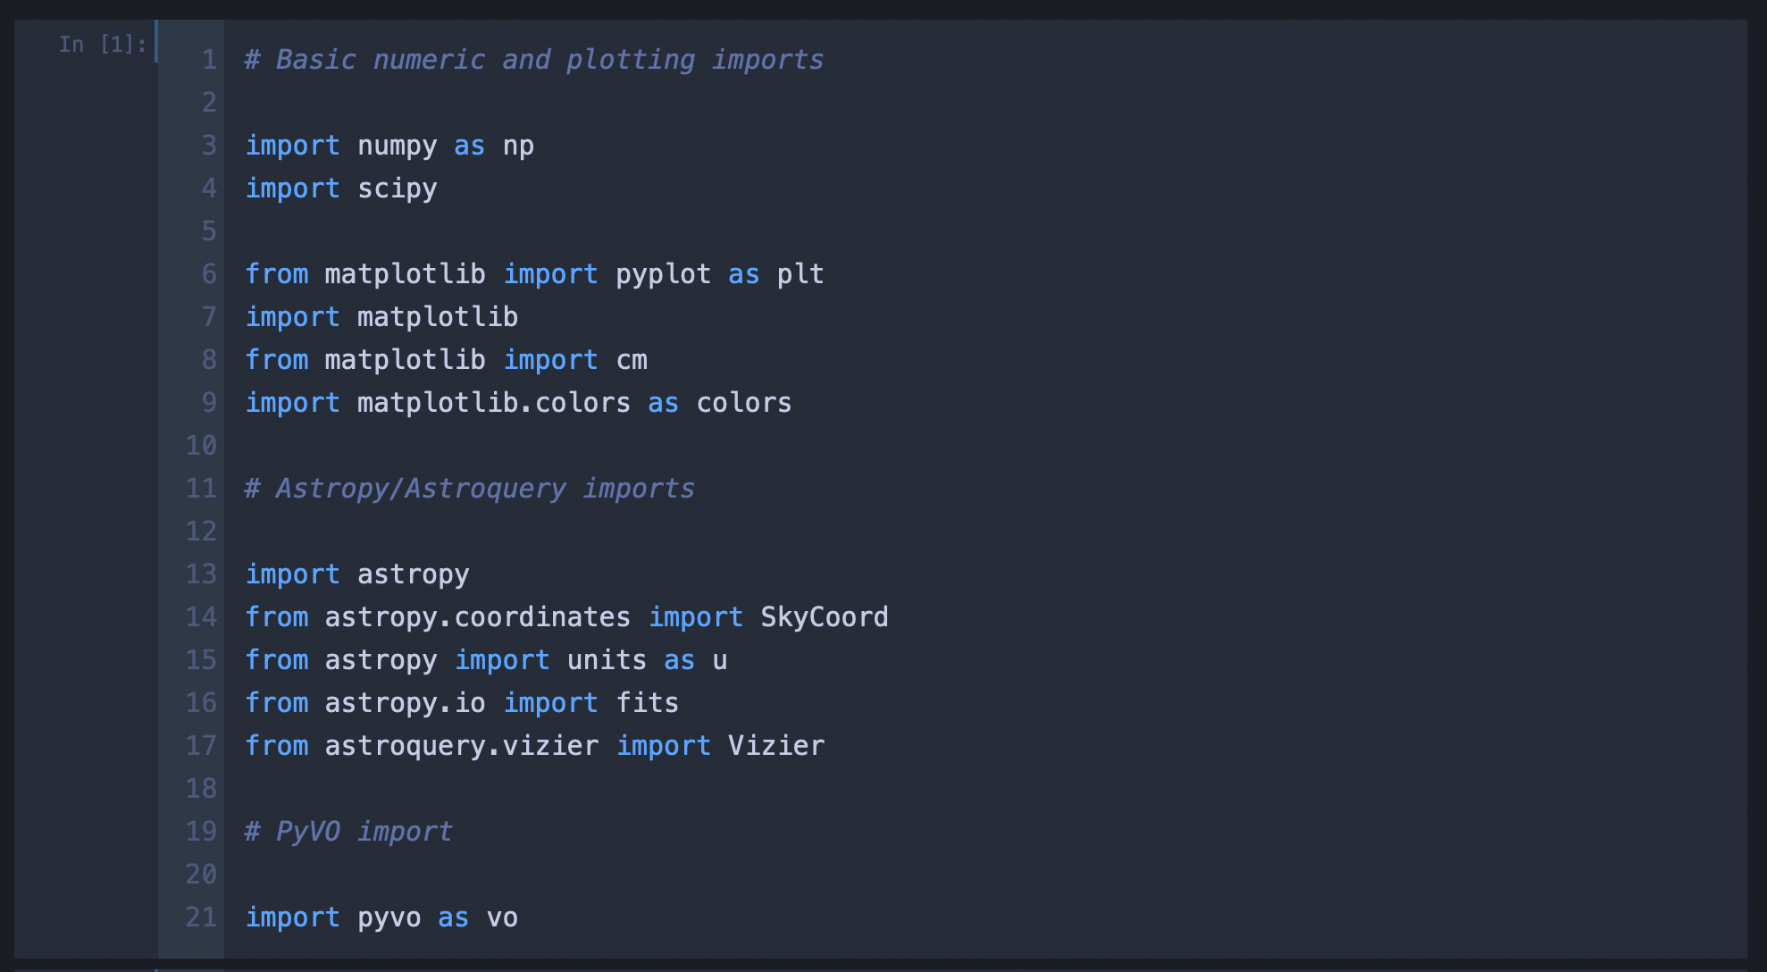Screen dimensions: 1767x972
Task: Click 'astroquery.vizier' module name
Action: click(462, 746)
